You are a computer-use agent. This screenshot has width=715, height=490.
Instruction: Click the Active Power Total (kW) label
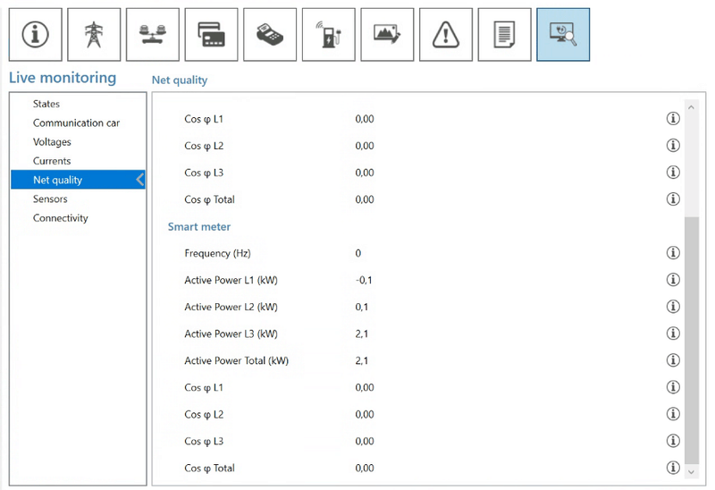click(236, 361)
